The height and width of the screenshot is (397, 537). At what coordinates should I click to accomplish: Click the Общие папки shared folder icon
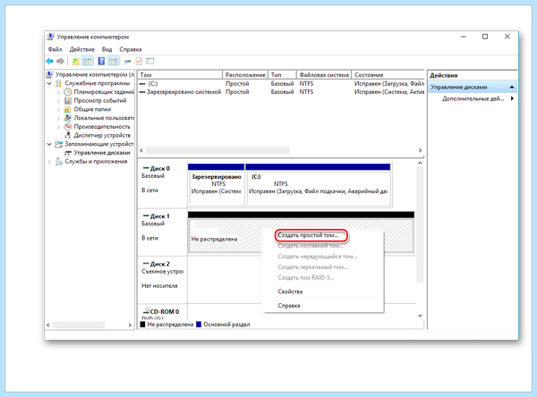pos(68,109)
